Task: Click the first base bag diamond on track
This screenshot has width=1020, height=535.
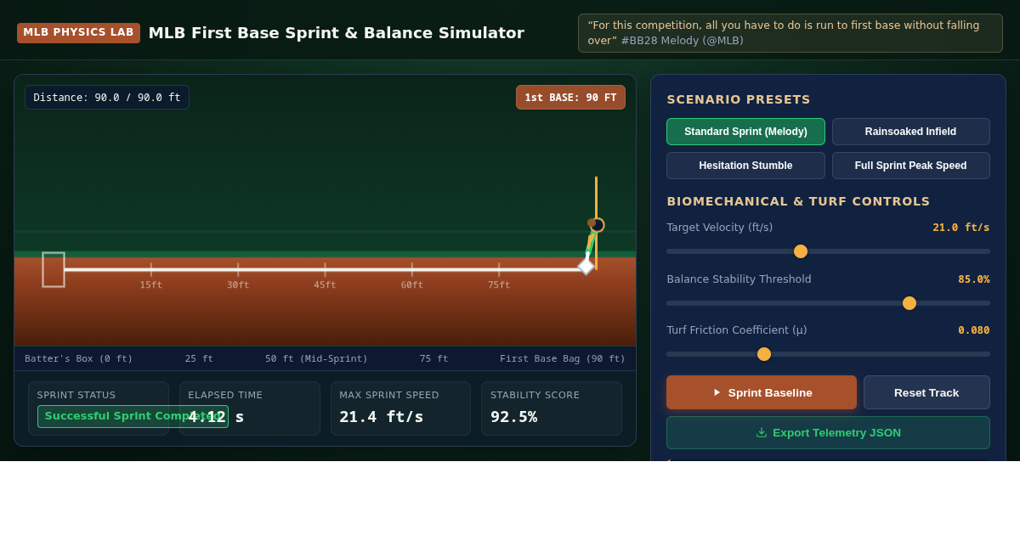Action: (x=586, y=266)
